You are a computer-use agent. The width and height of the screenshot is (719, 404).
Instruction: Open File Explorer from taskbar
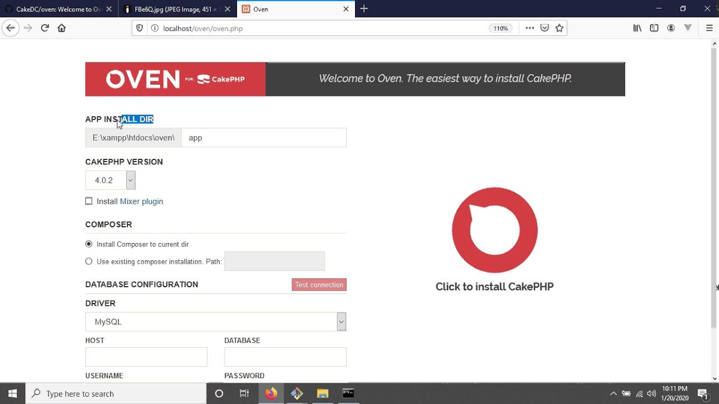pyautogui.click(x=322, y=393)
